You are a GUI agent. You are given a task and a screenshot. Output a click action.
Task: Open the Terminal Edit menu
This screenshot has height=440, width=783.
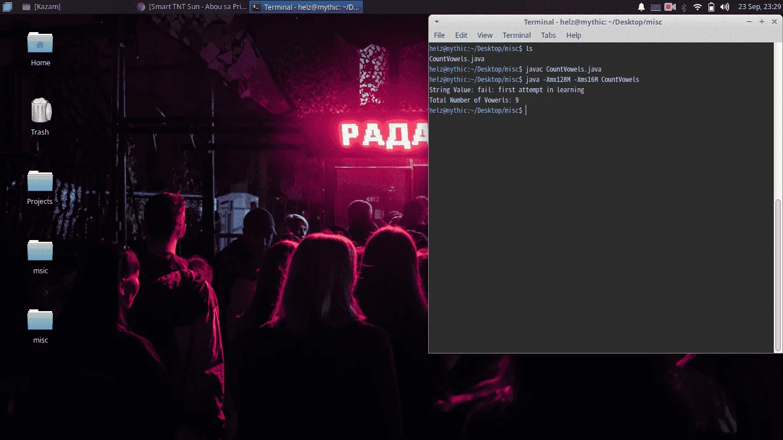tap(461, 35)
